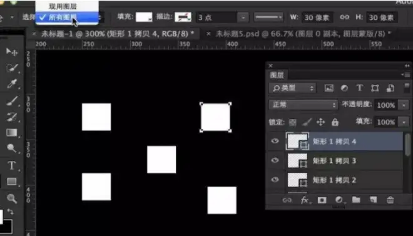Screen dimensions: 413x236
Task: Create a new layer group
Action: [356, 200]
